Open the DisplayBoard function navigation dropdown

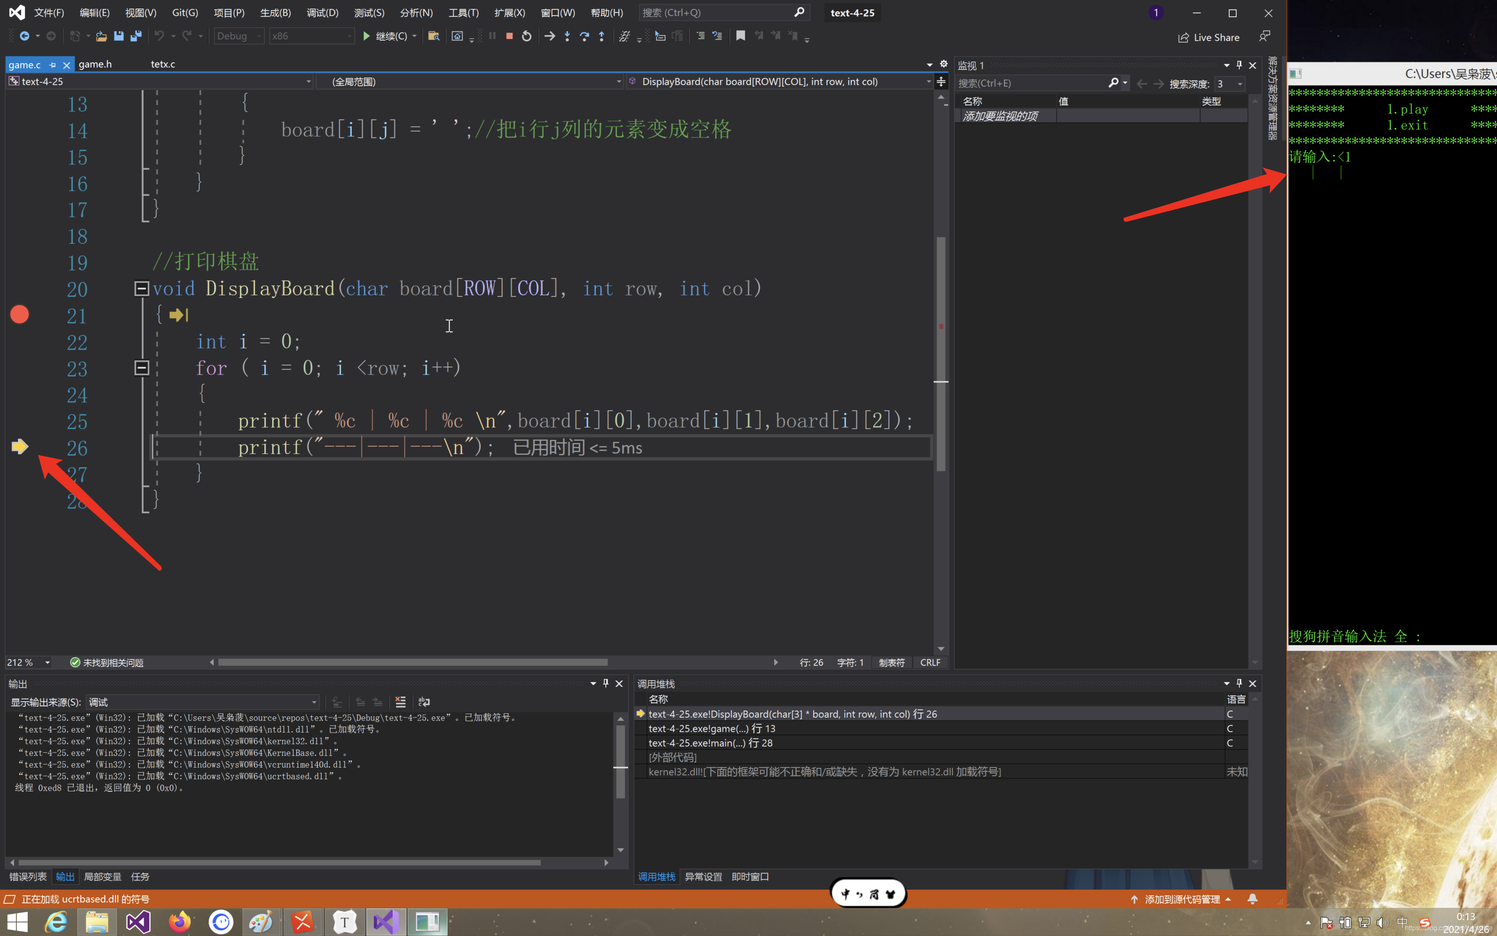pyautogui.click(x=780, y=81)
